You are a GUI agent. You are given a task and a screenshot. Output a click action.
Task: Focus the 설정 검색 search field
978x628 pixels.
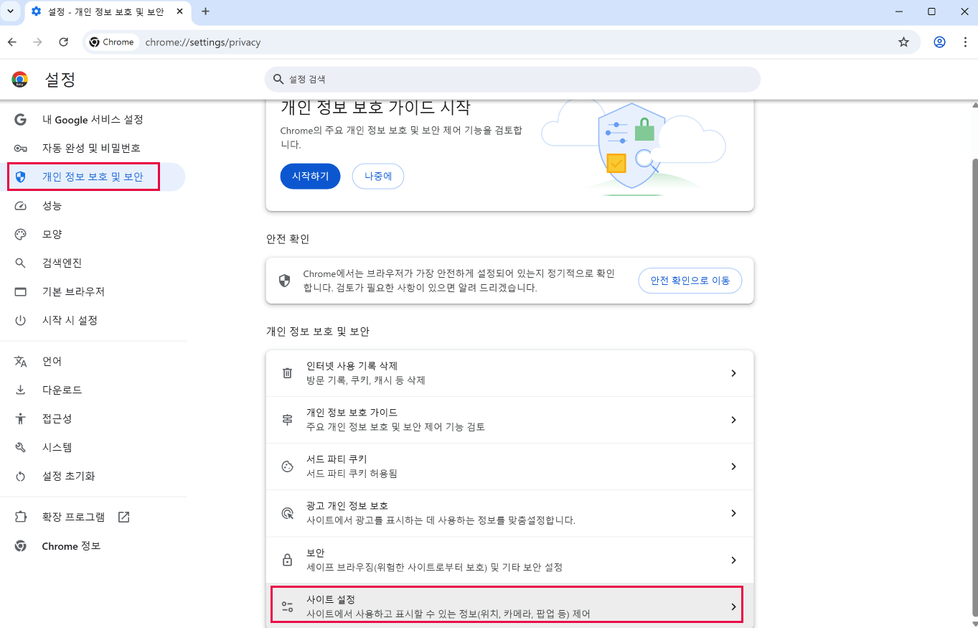(512, 79)
